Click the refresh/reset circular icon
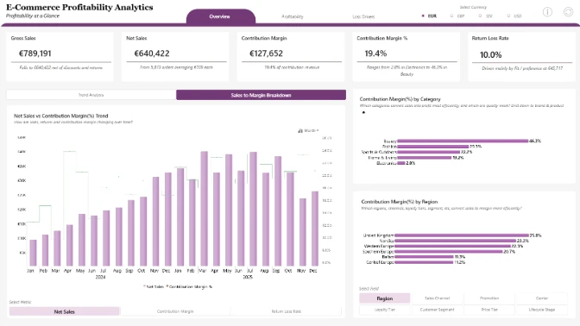 coord(568,12)
